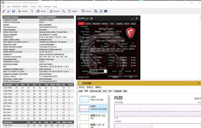Open the EEPROM menu
Viewport: 201px width, 128px height.
tap(16, 6)
